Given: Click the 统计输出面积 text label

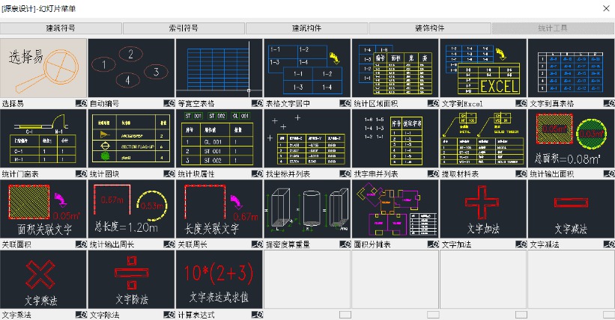Looking at the screenshot, I should click(552, 174).
